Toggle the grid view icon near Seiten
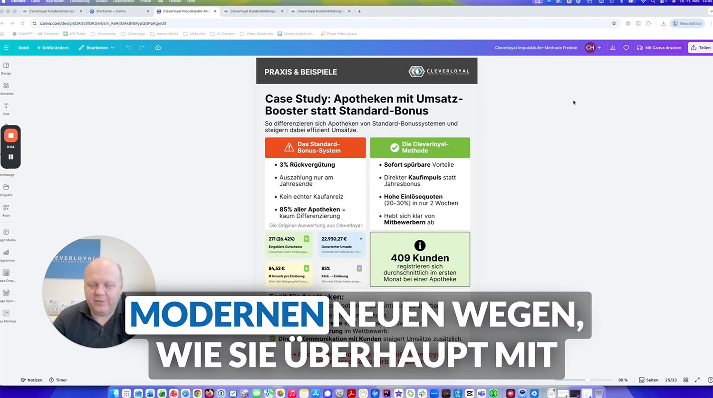713x398 pixels. point(686,380)
